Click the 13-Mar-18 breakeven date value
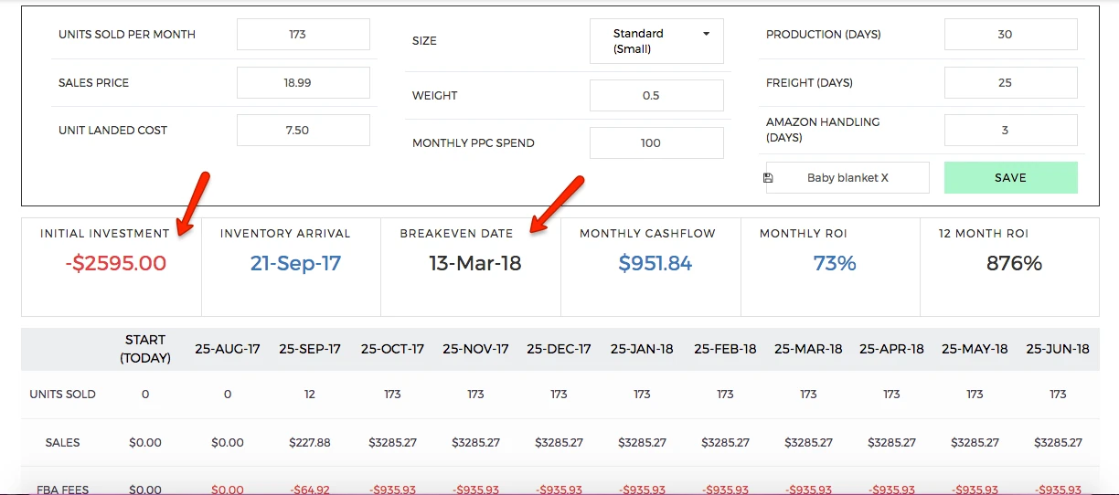This screenshot has height=495, width=1119. (x=475, y=264)
